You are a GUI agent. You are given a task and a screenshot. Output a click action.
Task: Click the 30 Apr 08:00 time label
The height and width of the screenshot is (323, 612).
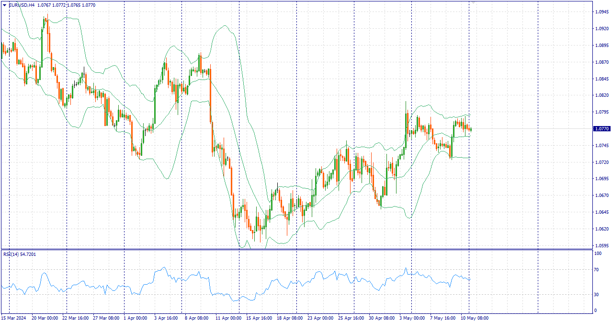[382, 318]
